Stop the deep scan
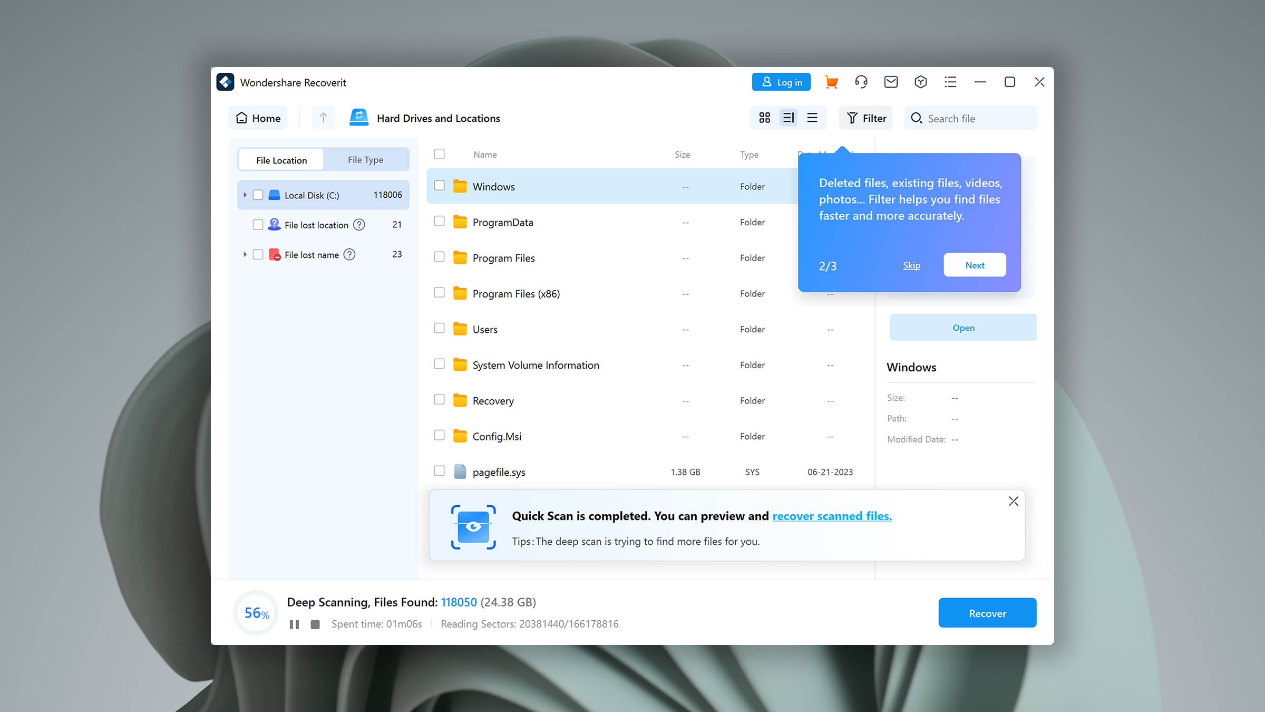1265x712 pixels. point(315,624)
